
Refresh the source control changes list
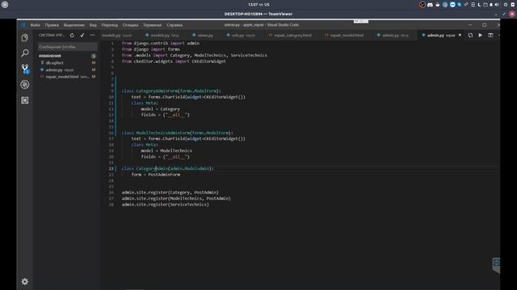tap(72, 35)
